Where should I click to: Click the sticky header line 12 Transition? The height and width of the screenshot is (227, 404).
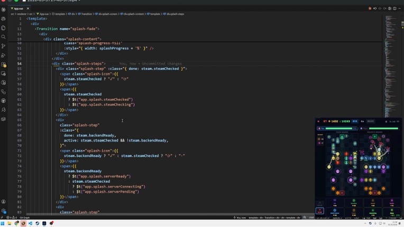click(69, 29)
